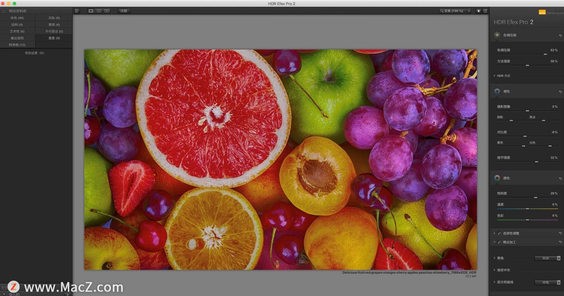
Task: Toggle the 精点加工 checkbox
Action: [499, 242]
